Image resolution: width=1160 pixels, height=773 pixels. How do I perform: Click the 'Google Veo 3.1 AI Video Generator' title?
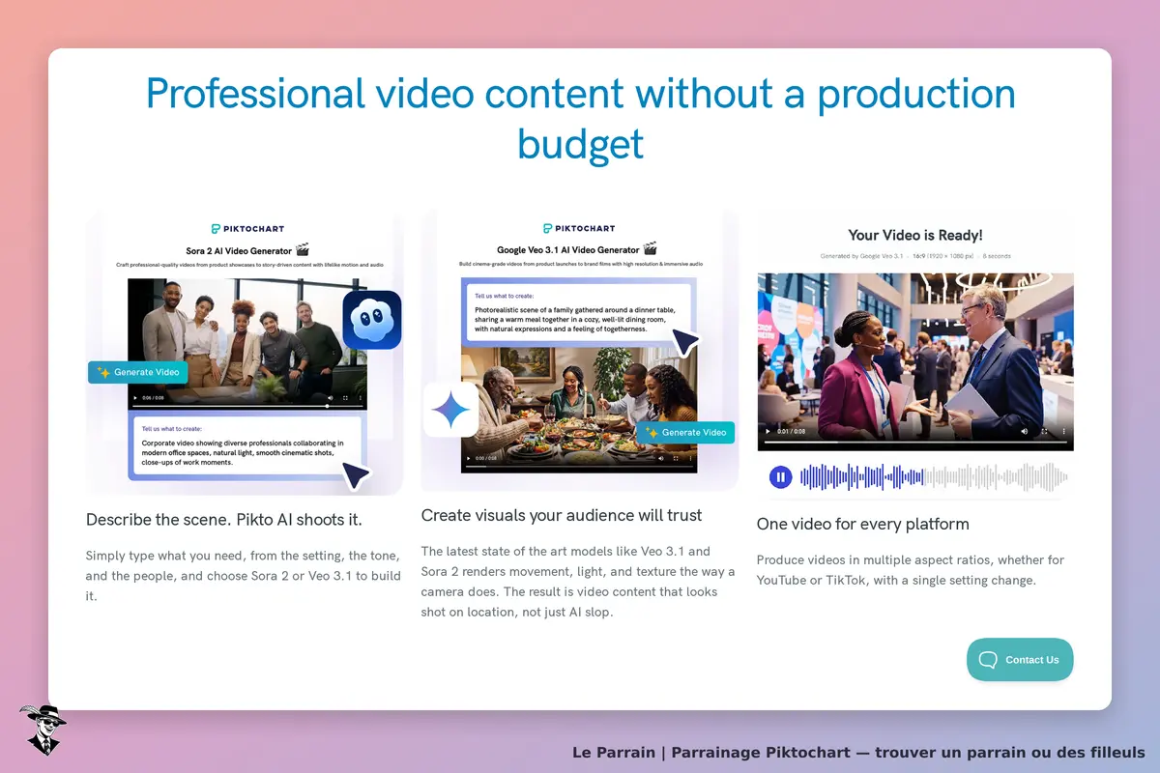click(568, 249)
